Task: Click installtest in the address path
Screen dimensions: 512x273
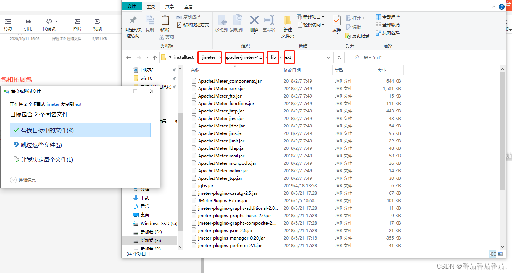Action: [184, 57]
